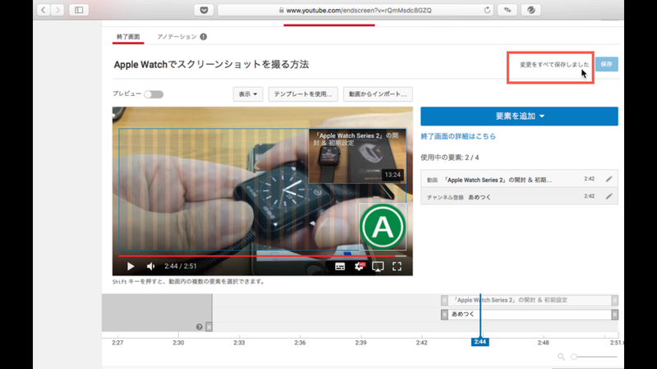The width and height of the screenshot is (657, 369).
Task: Select the green A channel logo element
Action: (x=383, y=227)
